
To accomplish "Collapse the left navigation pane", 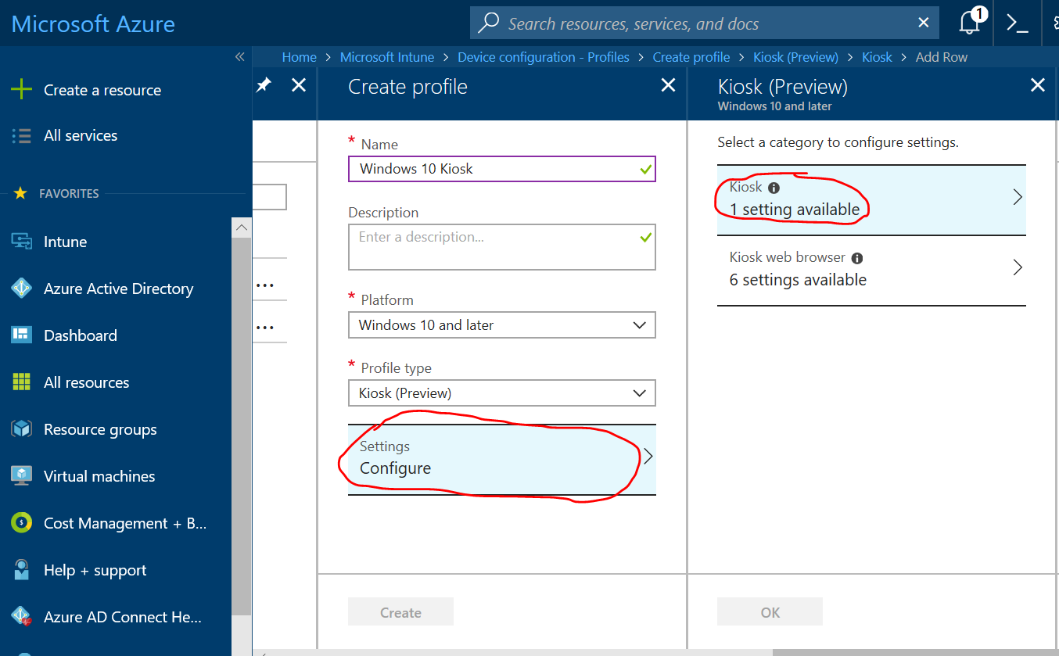I will 239,56.
